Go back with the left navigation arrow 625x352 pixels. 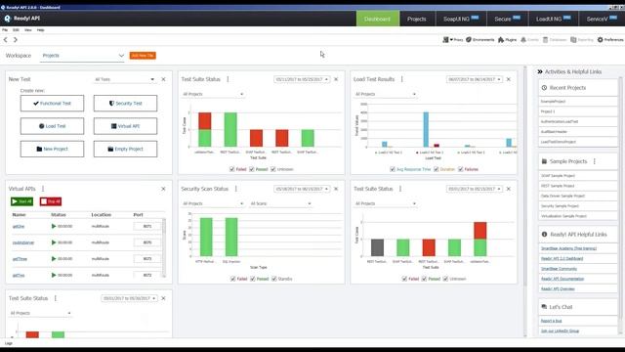coord(5,39)
